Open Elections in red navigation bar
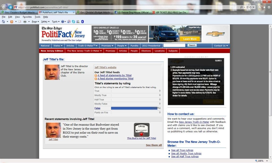 tap(146, 51)
